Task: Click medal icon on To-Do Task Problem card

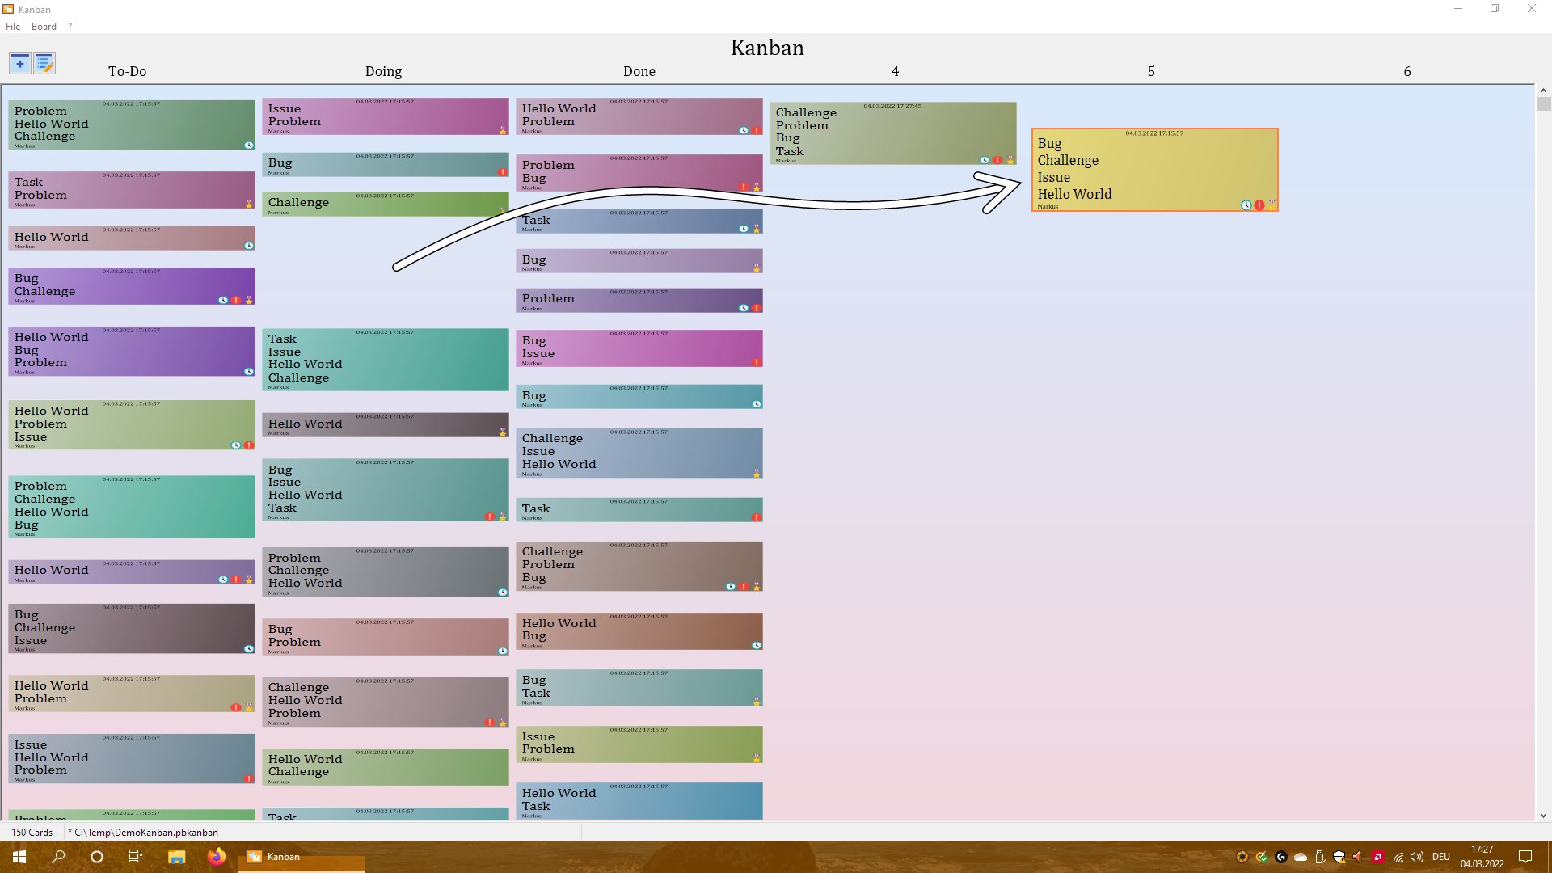Action: pos(249,204)
